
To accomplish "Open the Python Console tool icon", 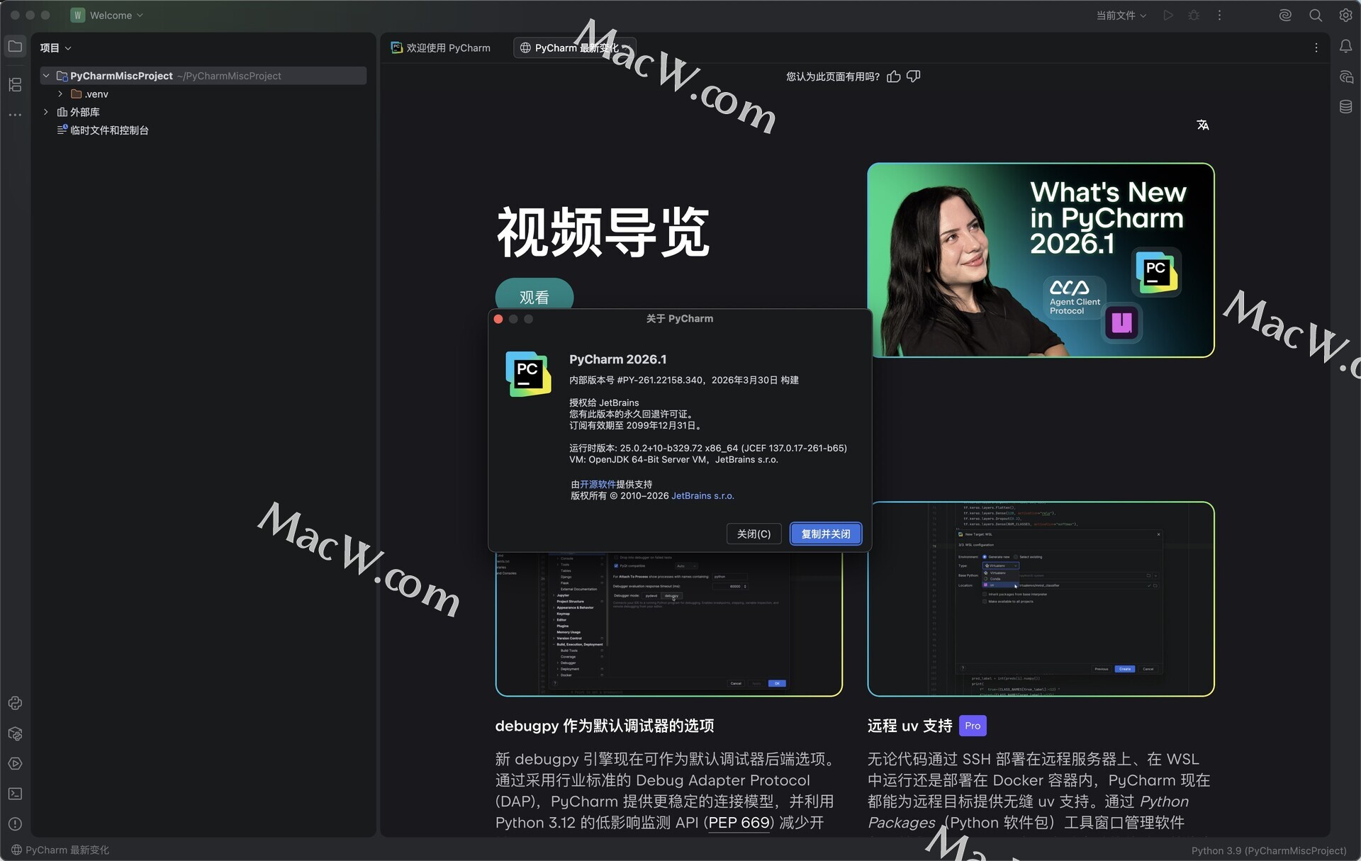I will 15,703.
